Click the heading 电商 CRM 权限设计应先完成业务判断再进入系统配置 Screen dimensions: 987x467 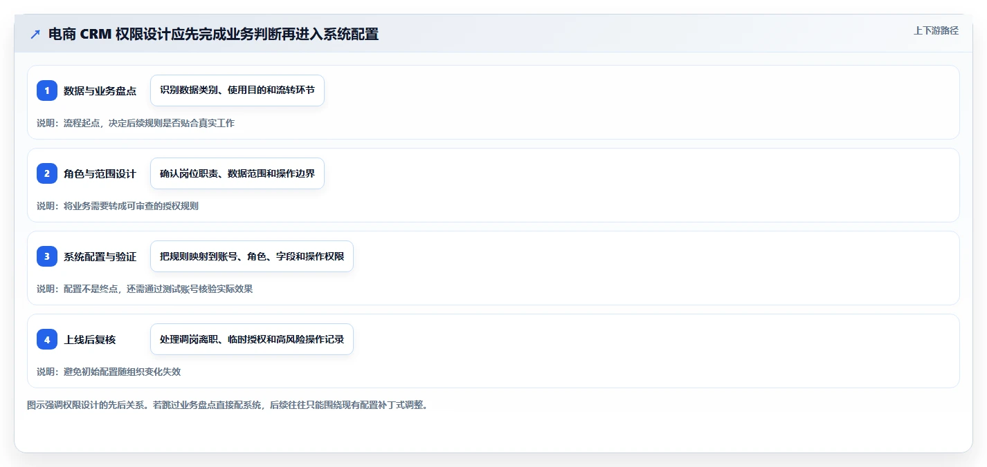click(213, 34)
